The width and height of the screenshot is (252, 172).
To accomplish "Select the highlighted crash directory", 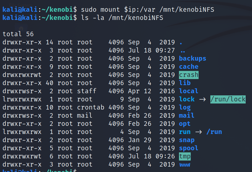I will [x=189, y=75].
